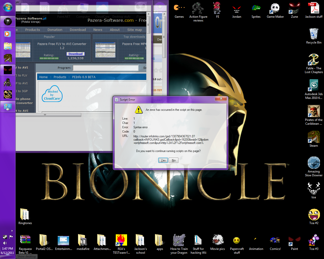Open the Sprites desktop icon
This screenshot has height=259, width=324.
click(256, 11)
